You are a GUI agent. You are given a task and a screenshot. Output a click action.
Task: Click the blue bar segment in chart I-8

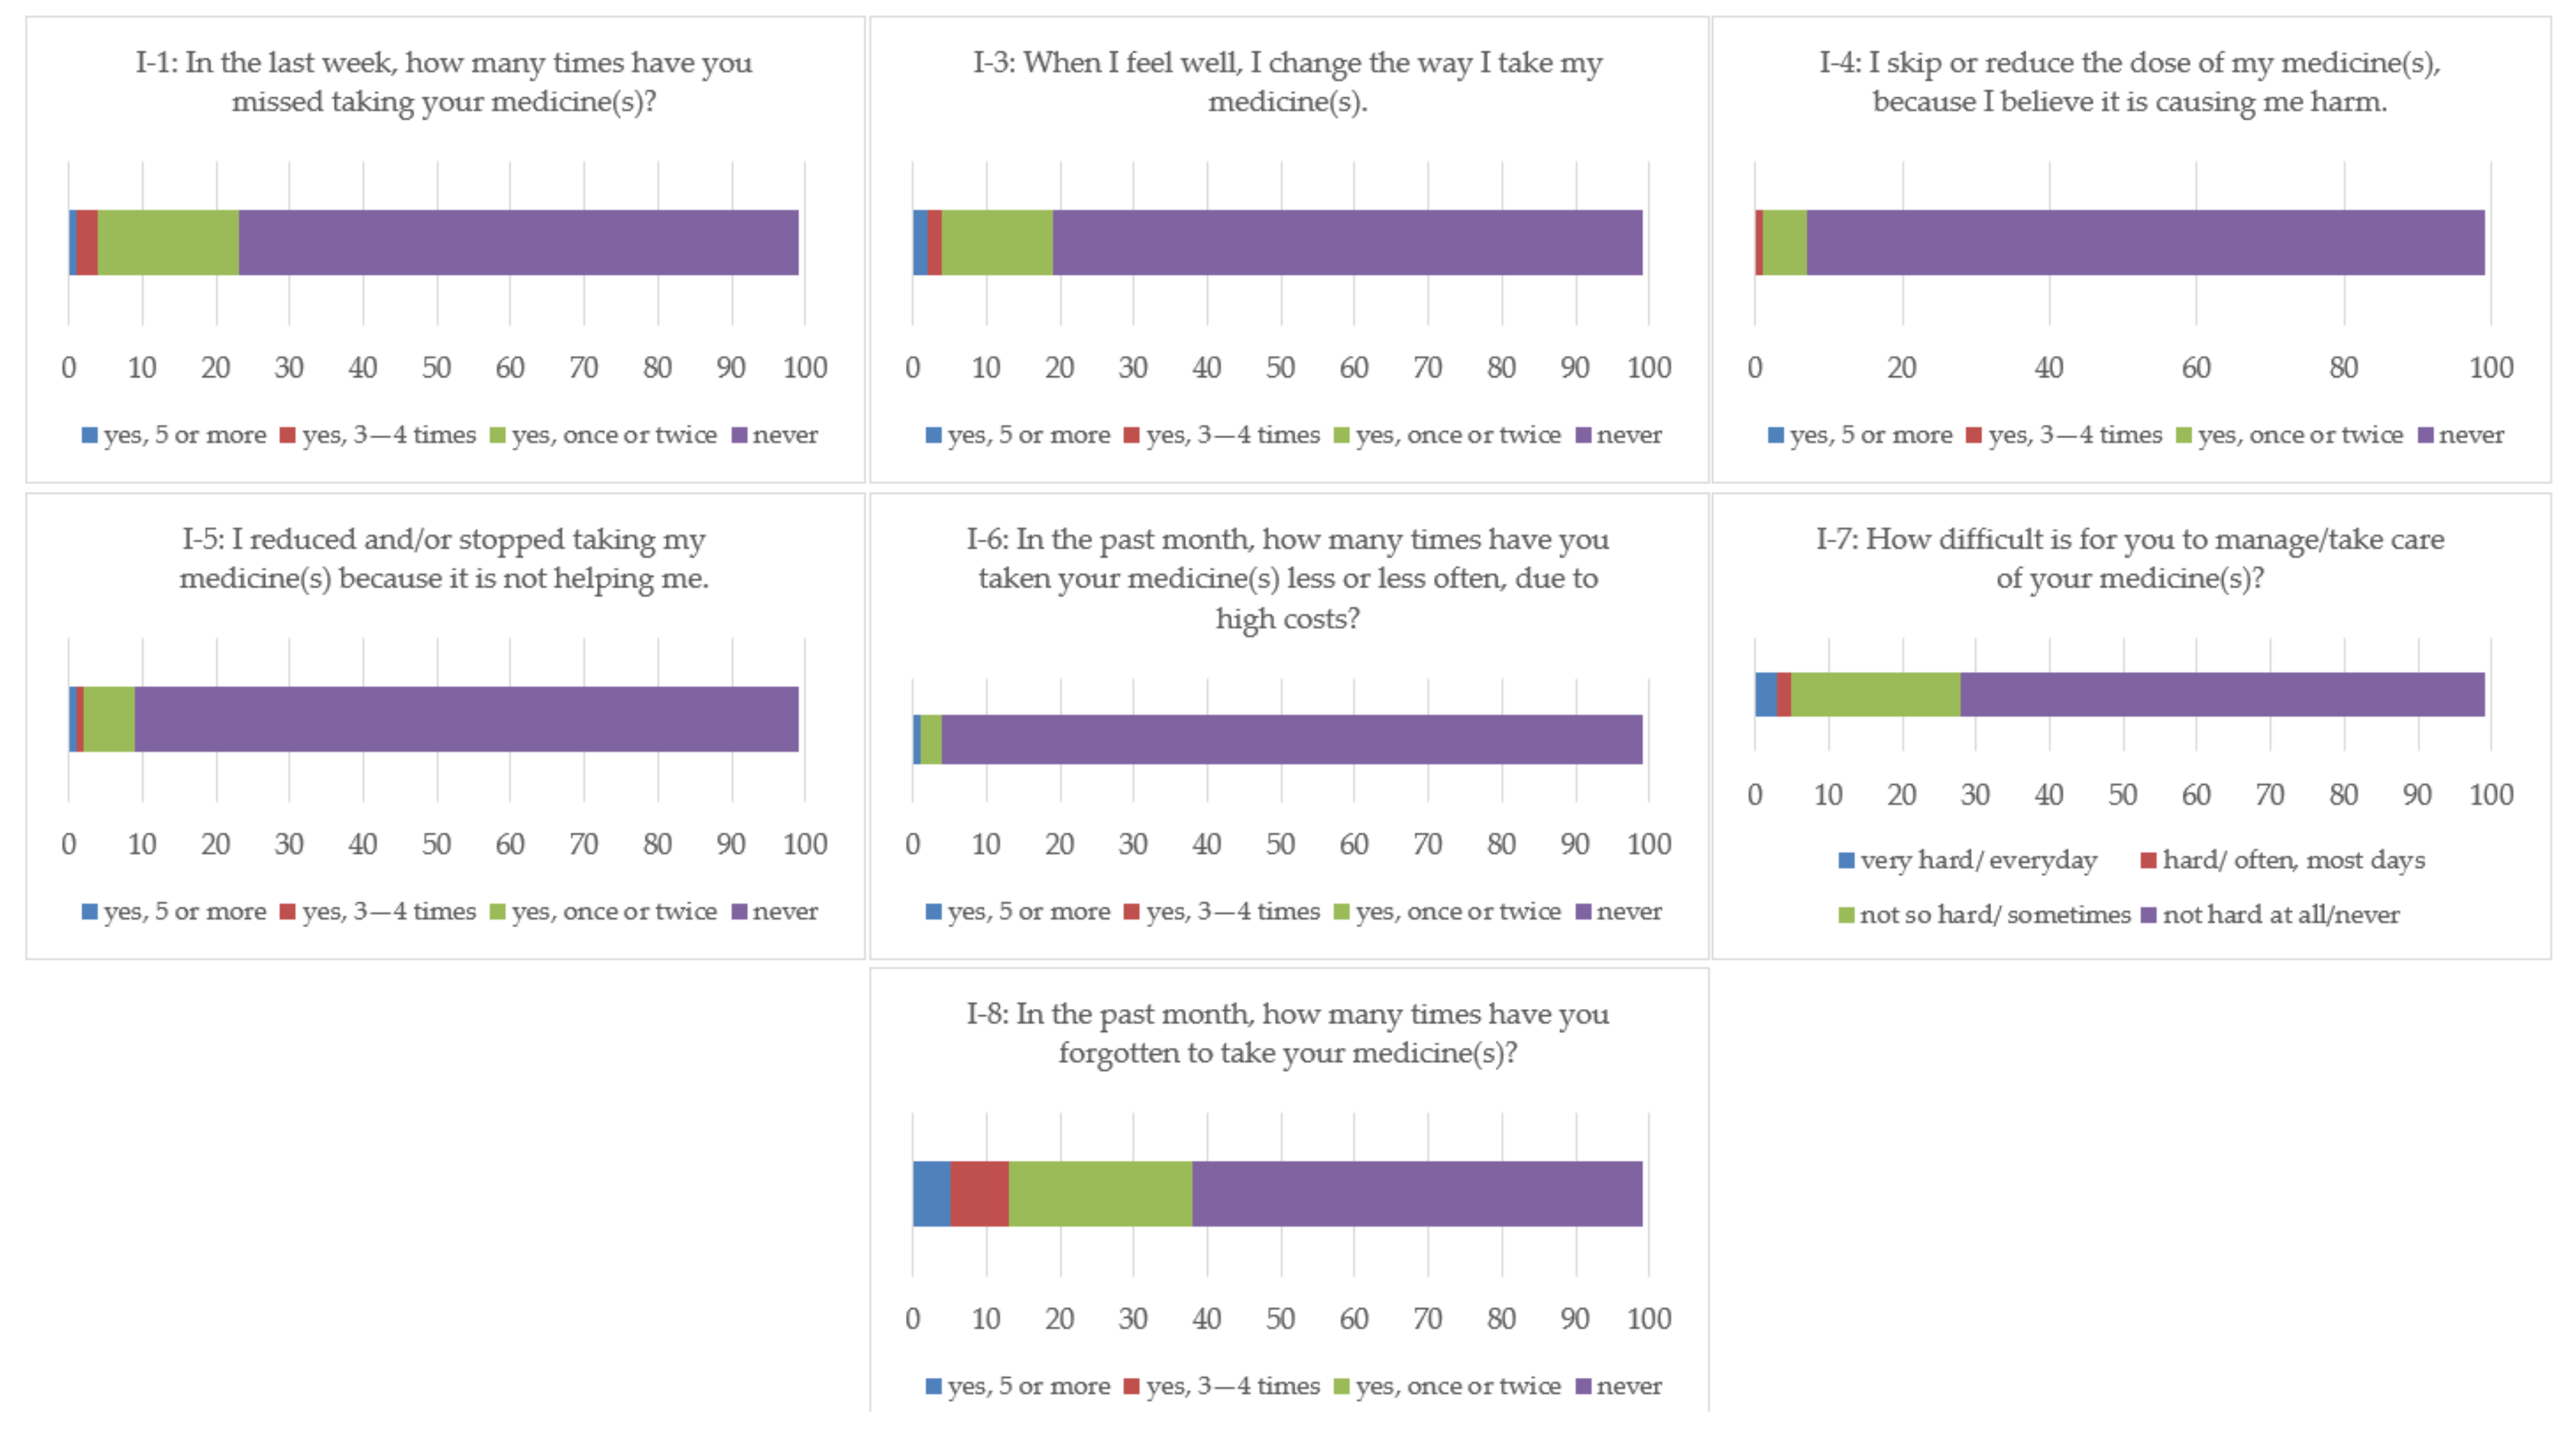coord(931,1193)
